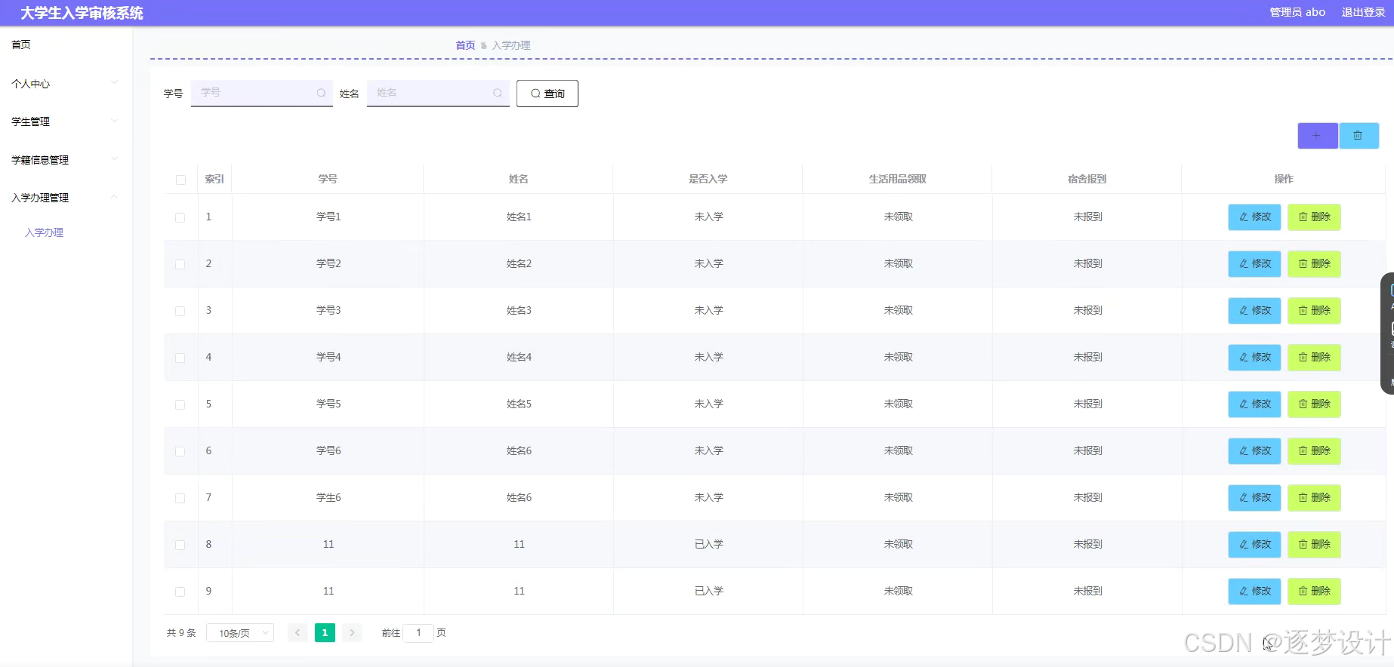The width and height of the screenshot is (1394, 667).
Task: Go to next page arrow
Action: (352, 633)
